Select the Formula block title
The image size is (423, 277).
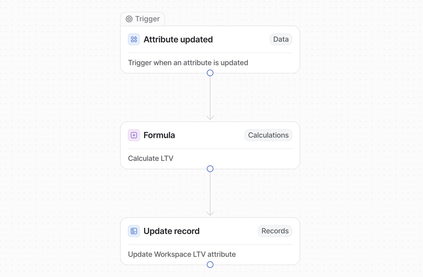tap(159, 135)
